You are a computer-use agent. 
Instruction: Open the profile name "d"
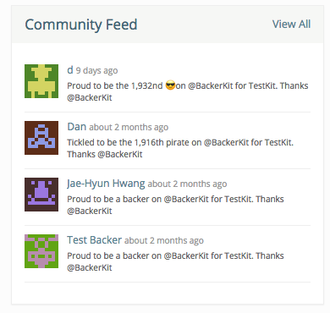point(70,70)
